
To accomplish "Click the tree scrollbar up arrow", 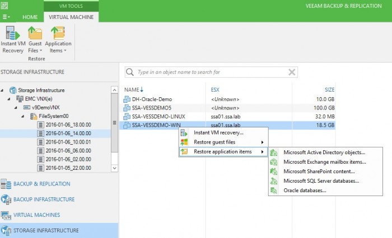I will click(x=114, y=90).
